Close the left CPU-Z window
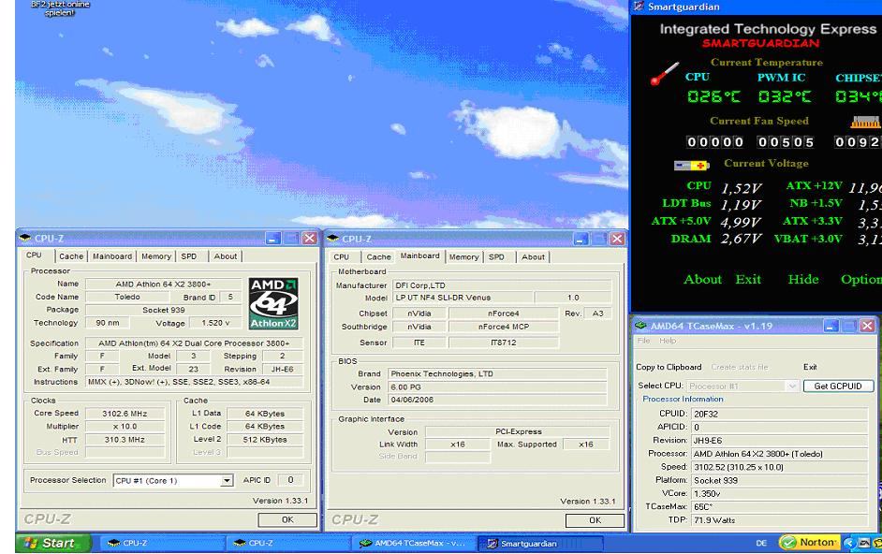Viewport: 882px width, 554px height. 309,238
